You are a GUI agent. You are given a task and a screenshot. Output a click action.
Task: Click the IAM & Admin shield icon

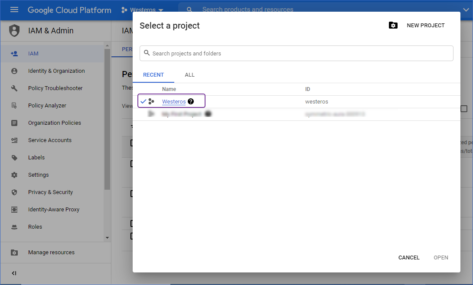(x=14, y=31)
